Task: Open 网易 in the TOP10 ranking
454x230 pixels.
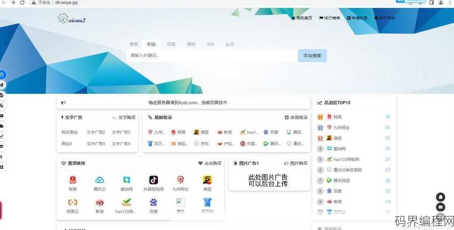Action: (x=337, y=117)
